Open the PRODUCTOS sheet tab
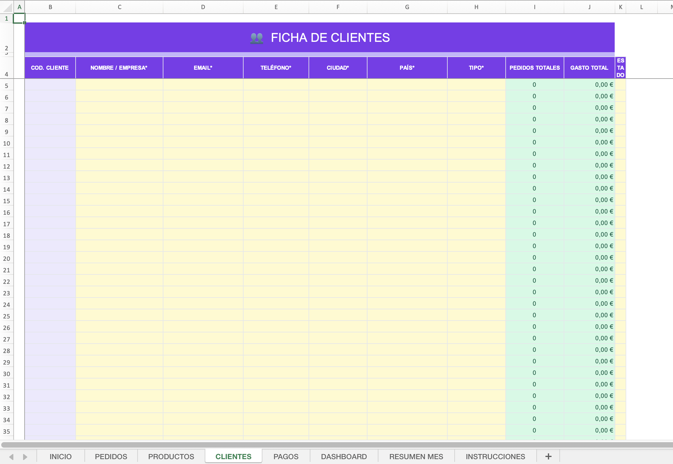Screen dimensions: 673x464 [171, 456]
